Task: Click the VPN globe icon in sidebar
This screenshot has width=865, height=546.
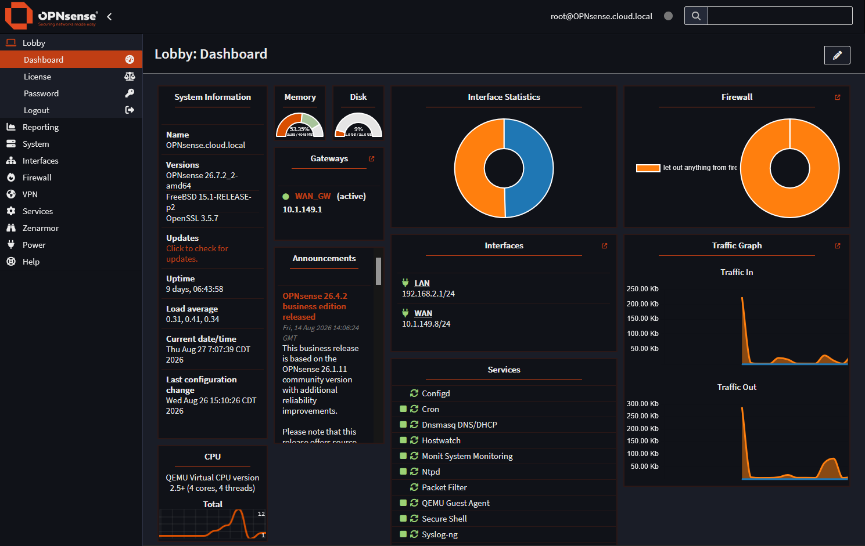Action: pyautogui.click(x=10, y=194)
